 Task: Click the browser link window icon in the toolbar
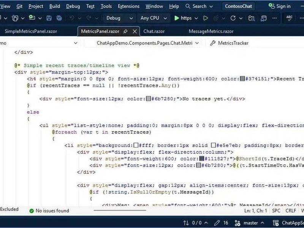point(263,18)
